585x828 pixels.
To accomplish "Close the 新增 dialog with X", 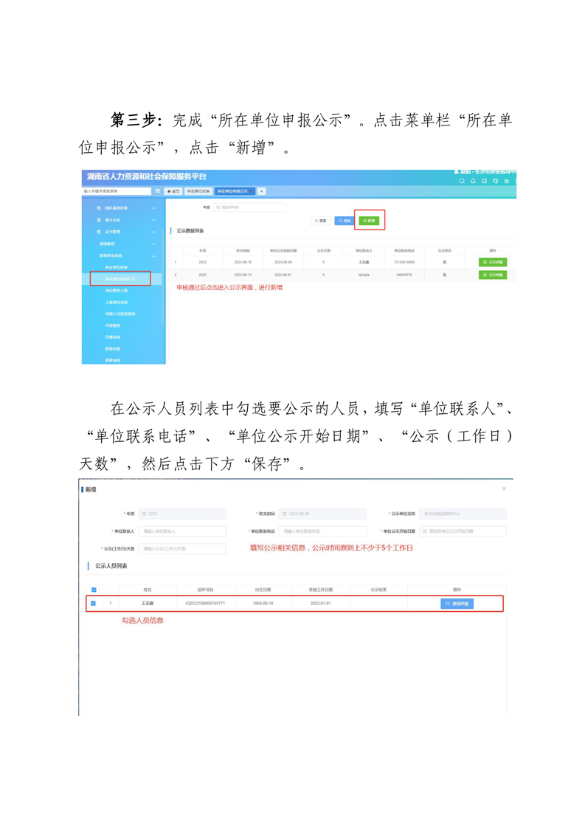I will point(504,489).
